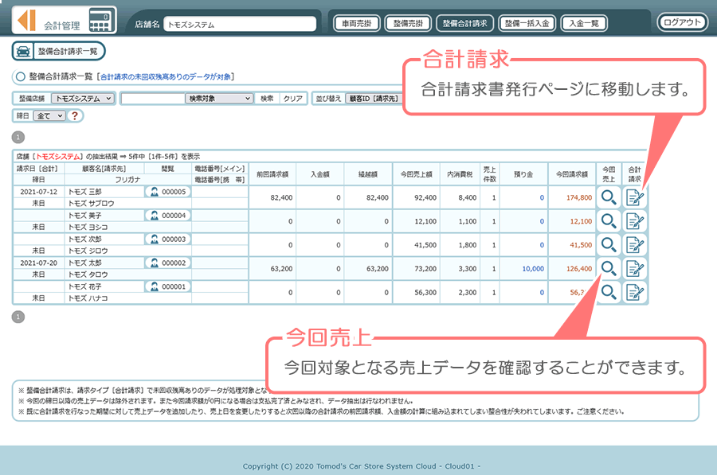
Task: Click the 10,000 預り金 value
Action: click(x=533, y=269)
